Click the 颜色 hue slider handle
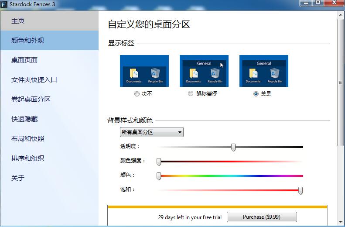 (x=159, y=176)
